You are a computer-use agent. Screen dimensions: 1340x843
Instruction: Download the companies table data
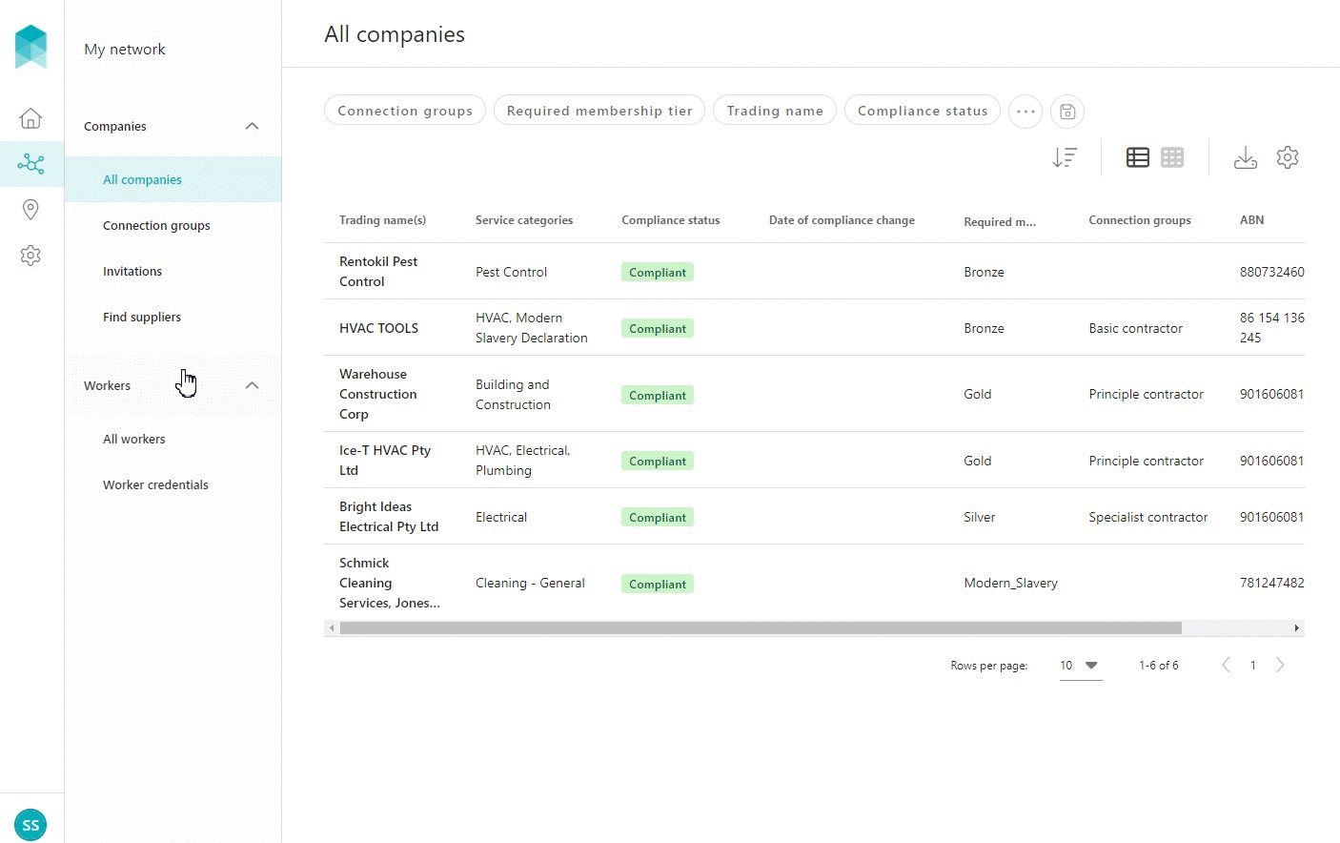[x=1245, y=157]
